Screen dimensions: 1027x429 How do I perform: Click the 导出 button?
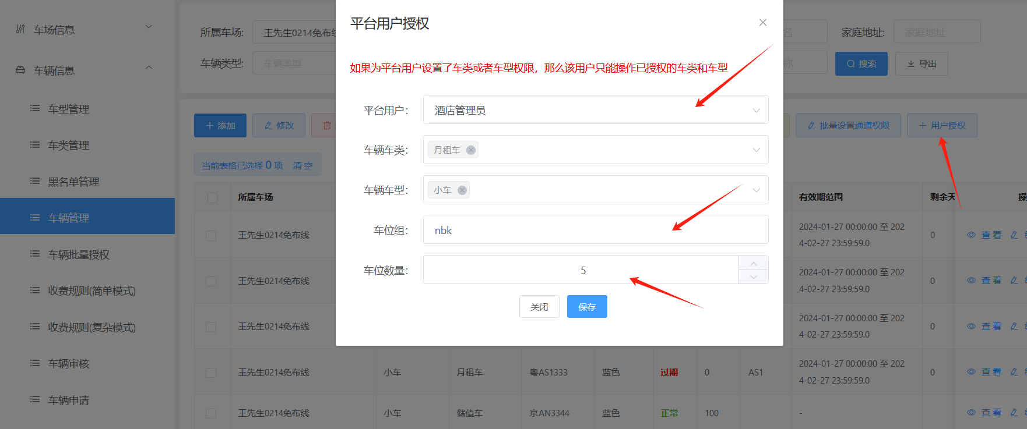pos(922,63)
